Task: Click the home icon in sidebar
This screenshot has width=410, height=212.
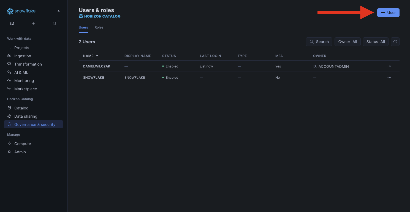Action: 12,24
